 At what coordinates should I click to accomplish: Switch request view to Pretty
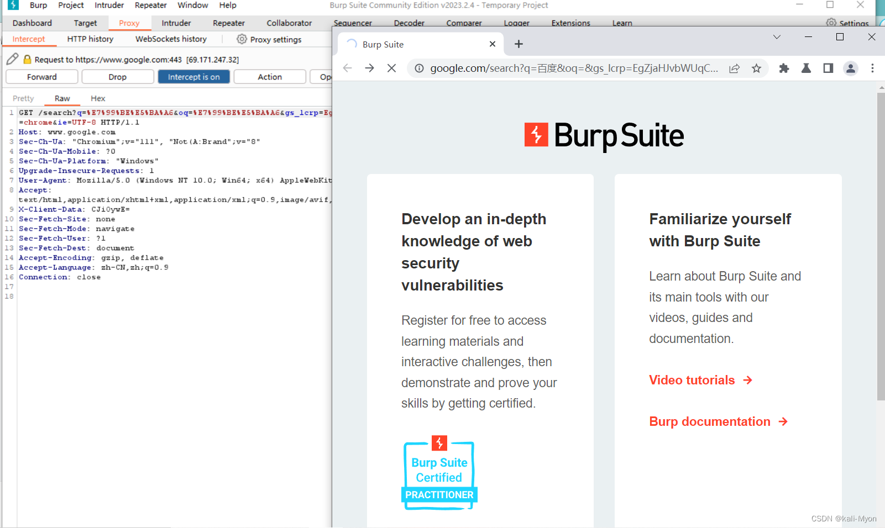point(23,98)
